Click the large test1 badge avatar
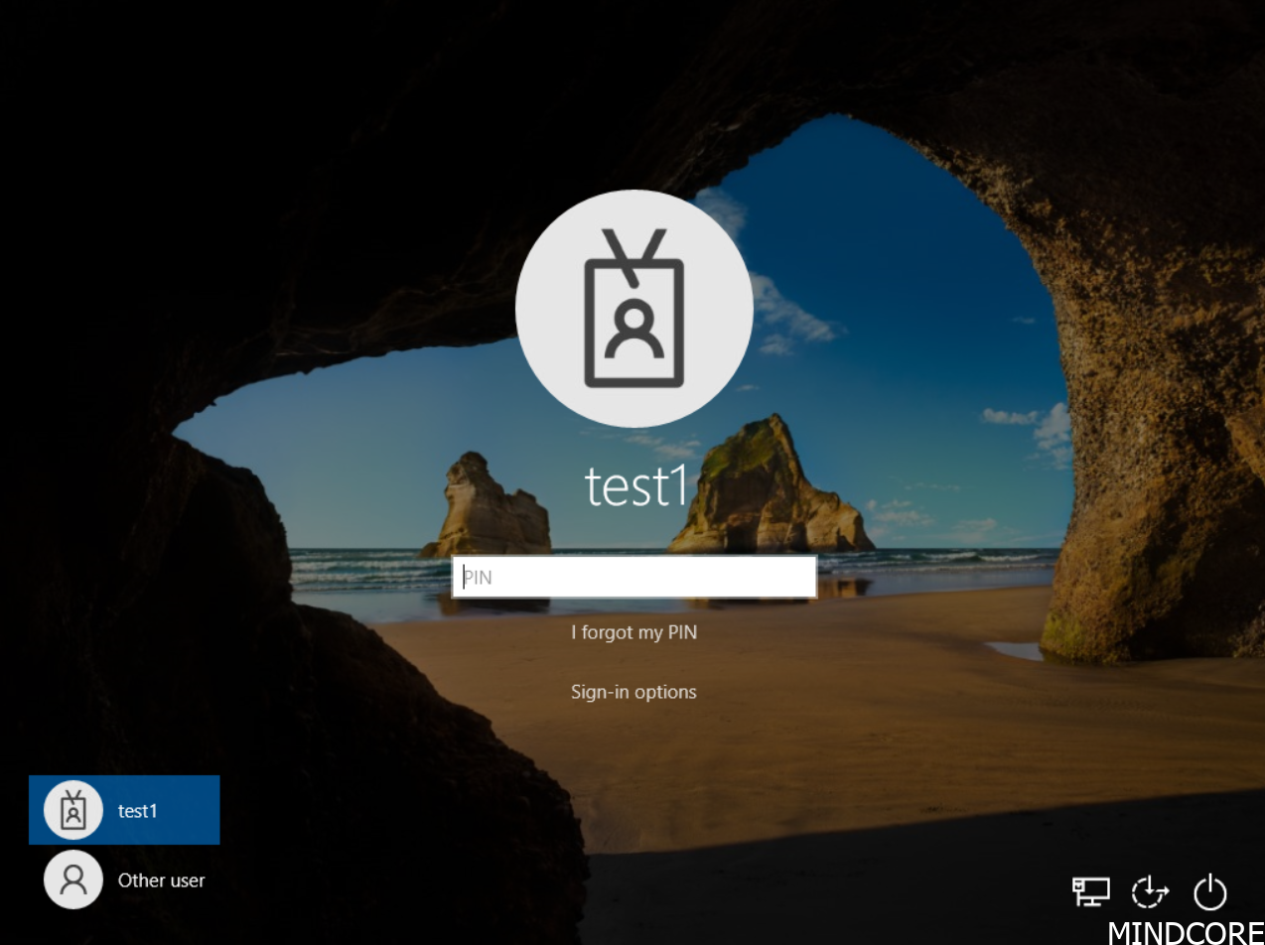 tap(634, 308)
